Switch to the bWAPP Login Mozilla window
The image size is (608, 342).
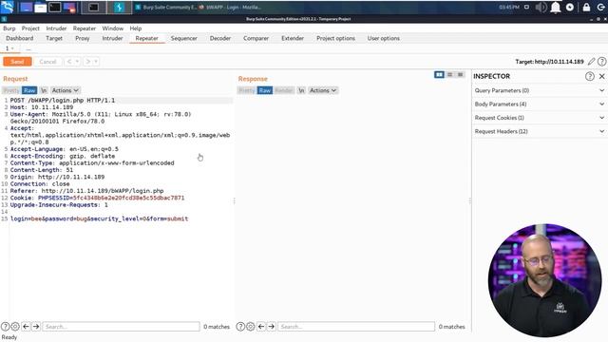click(x=230, y=7)
